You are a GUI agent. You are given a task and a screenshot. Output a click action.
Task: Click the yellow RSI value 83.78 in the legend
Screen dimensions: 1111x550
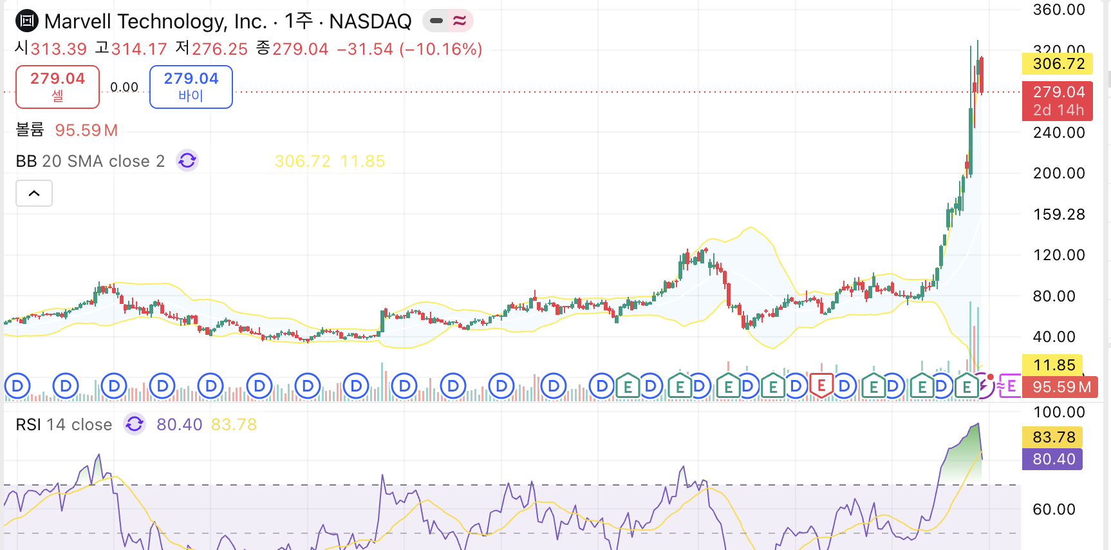coord(234,424)
